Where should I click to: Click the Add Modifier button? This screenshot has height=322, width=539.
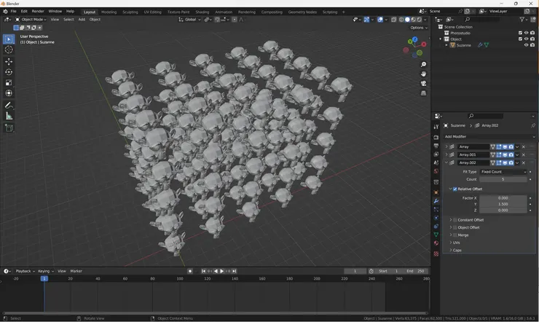pyautogui.click(x=456, y=136)
